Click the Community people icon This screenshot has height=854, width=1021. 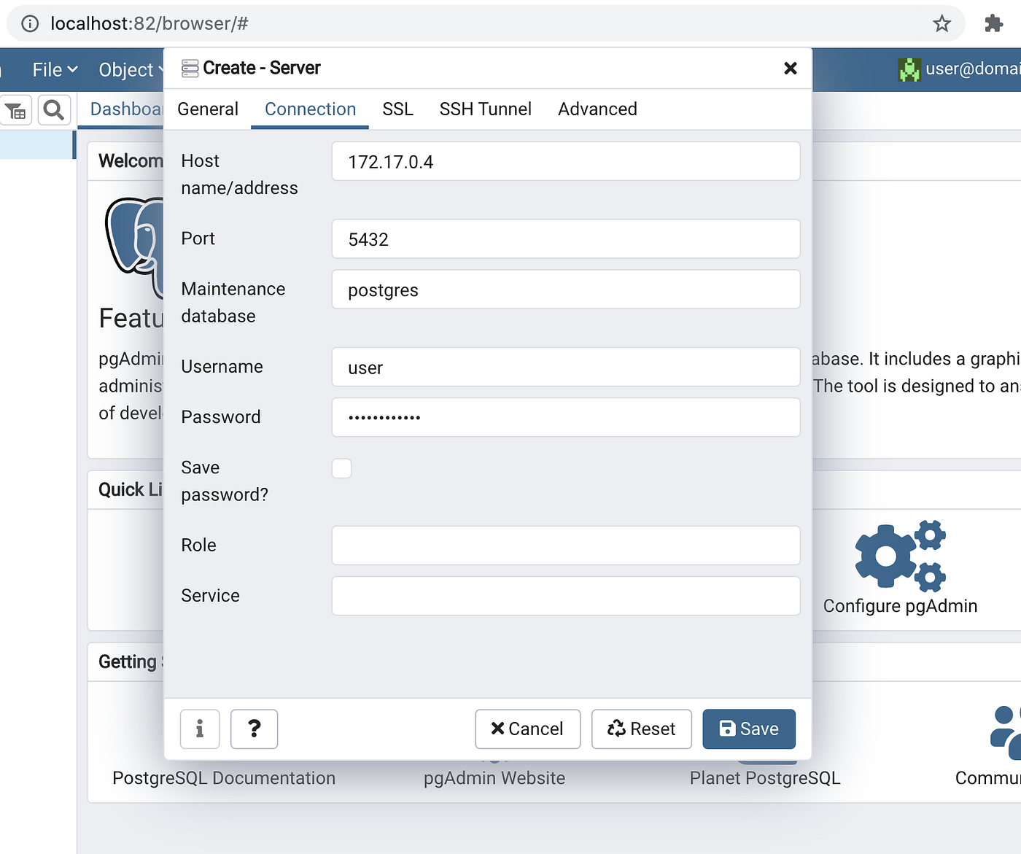pyautogui.click(x=1006, y=732)
